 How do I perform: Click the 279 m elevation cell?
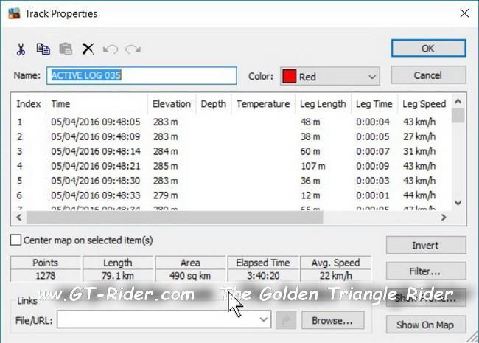point(165,195)
